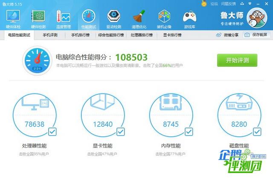Open 硬件检测 hardware detection

click(x=38, y=19)
